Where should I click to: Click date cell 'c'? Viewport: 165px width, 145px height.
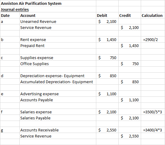[x=10, y=58]
